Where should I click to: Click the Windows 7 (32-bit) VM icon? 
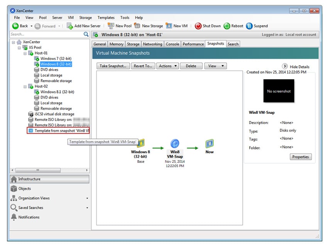pyautogui.click(x=37, y=59)
